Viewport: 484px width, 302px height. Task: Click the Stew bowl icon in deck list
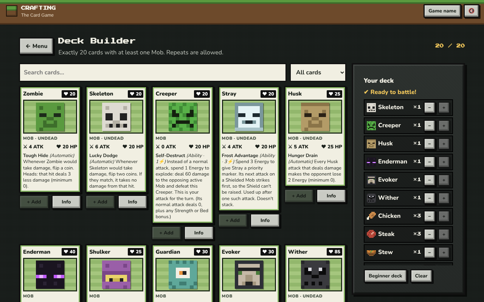(x=371, y=252)
